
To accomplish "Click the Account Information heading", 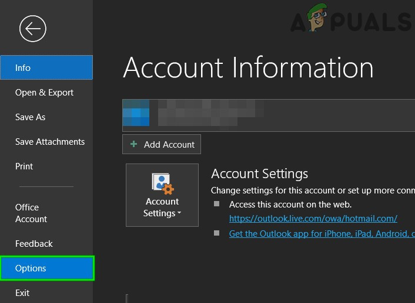I will tap(248, 67).
